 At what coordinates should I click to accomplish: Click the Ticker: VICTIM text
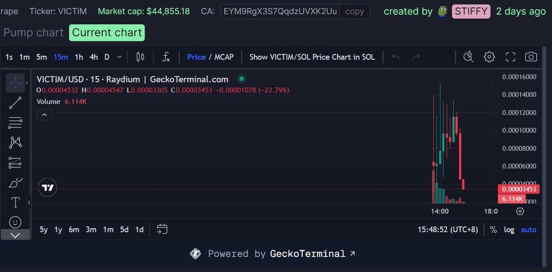point(58,11)
